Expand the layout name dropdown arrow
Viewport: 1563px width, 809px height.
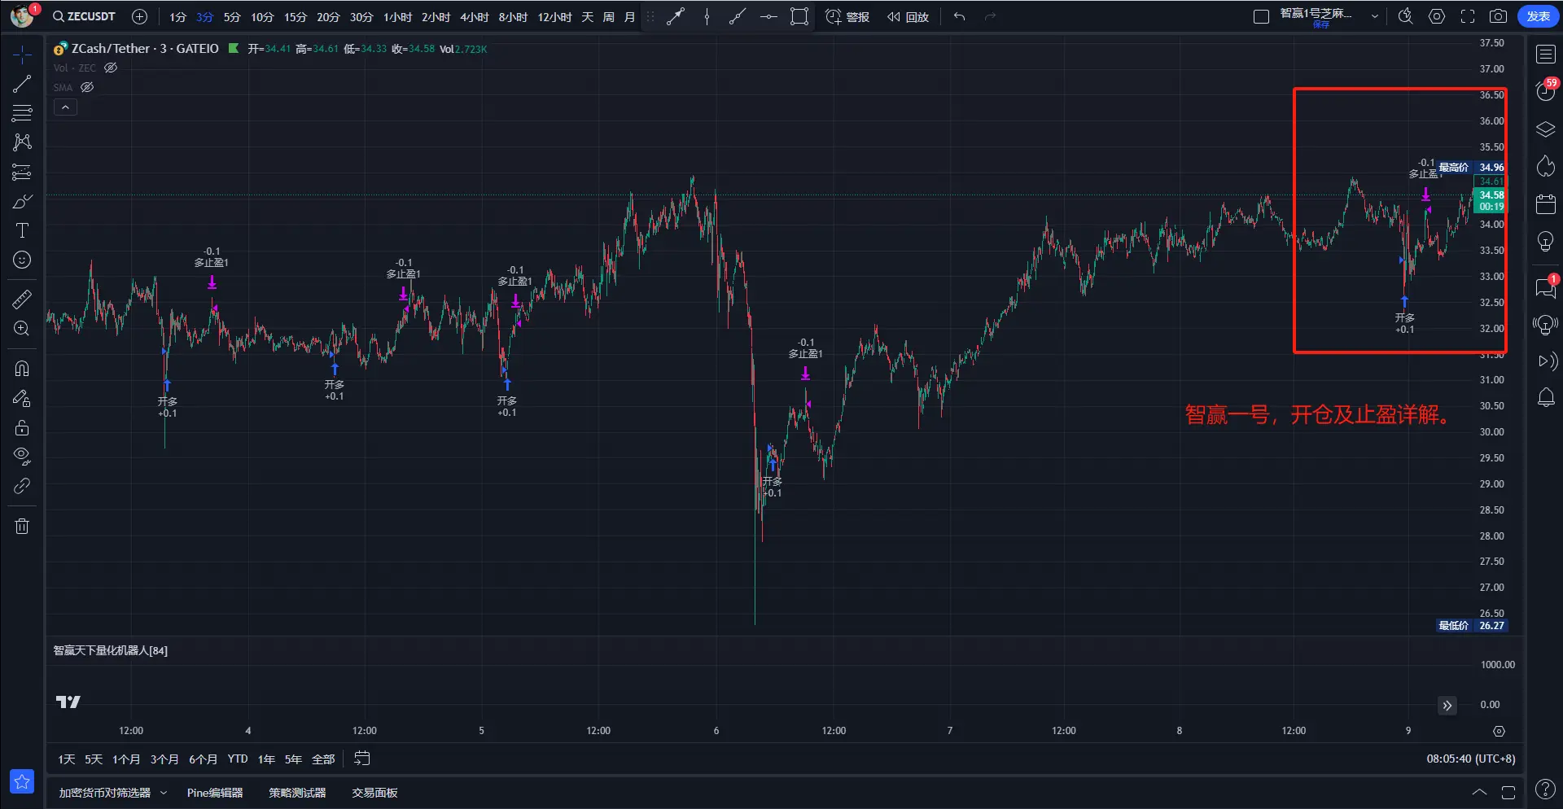(1375, 16)
